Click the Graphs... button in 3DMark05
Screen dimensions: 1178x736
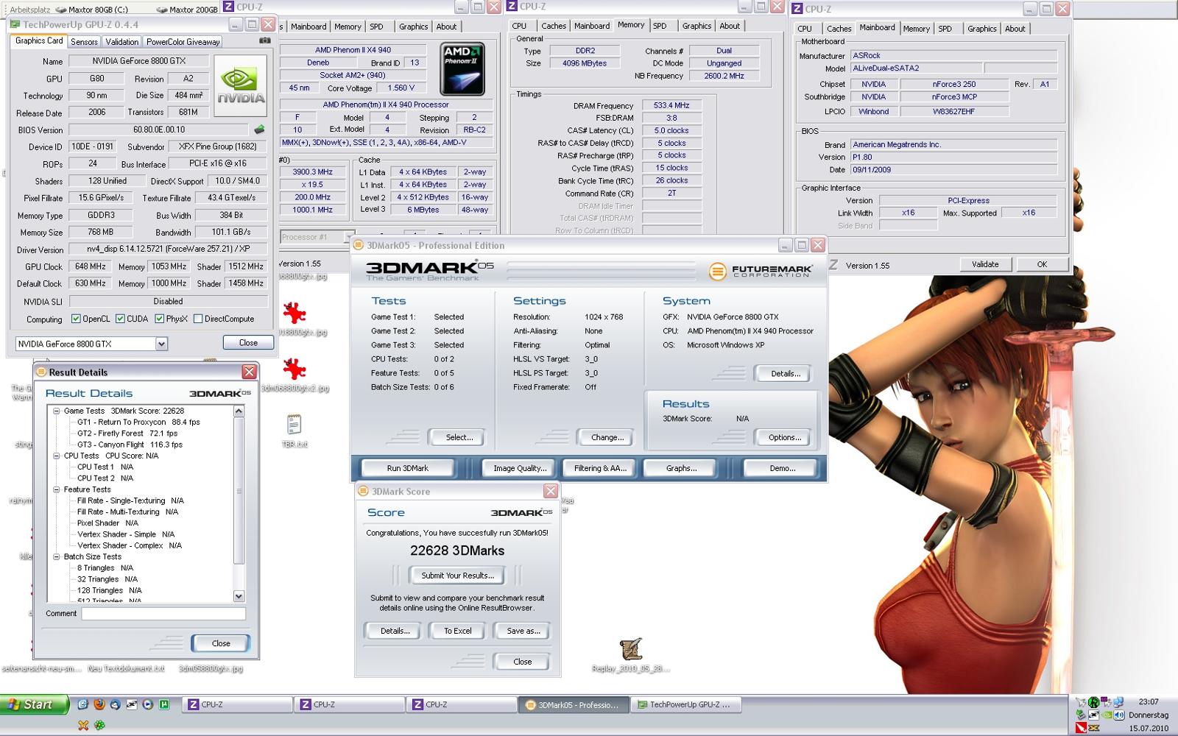(681, 468)
